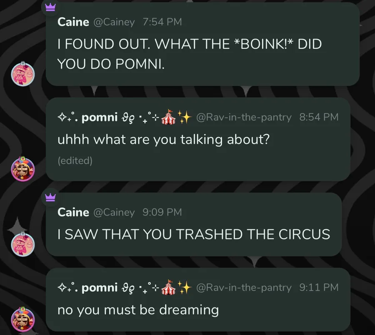Click the "no you must be dreaming" message text
The image size is (375, 335).
click(138, 310)
